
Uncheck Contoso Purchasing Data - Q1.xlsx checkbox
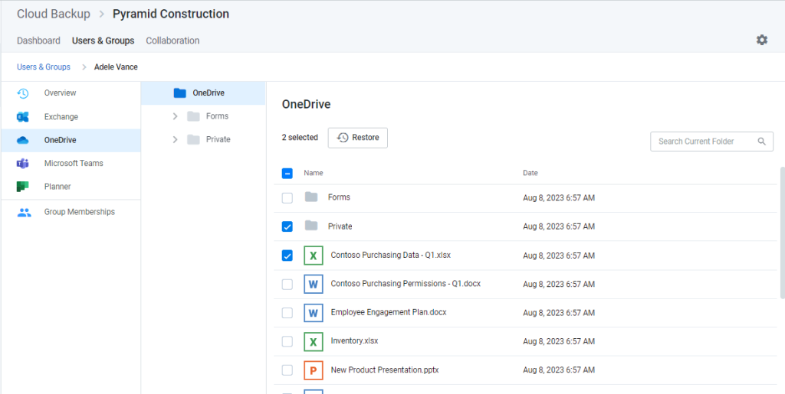click(x=287, y=256)
